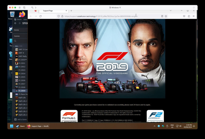Select F1 2013 in Steam library
This screenshot has width=205, height=139.
20,70
